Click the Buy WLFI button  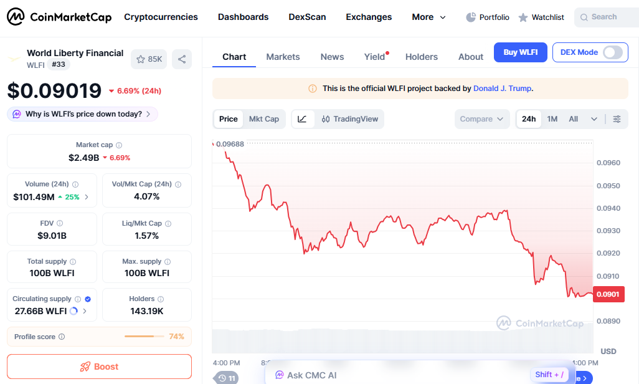[x=520, y=52]
